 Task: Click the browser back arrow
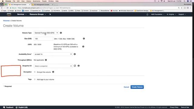2,8
